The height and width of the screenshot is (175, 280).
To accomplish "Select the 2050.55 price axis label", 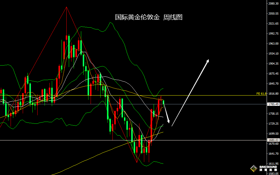I will click(x=274, y=13).
